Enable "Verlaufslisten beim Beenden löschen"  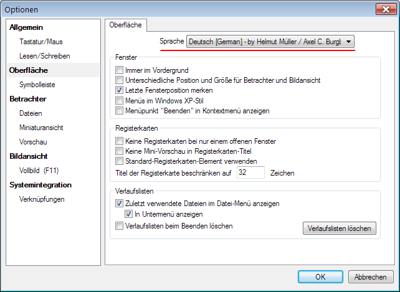coord(120,226)
